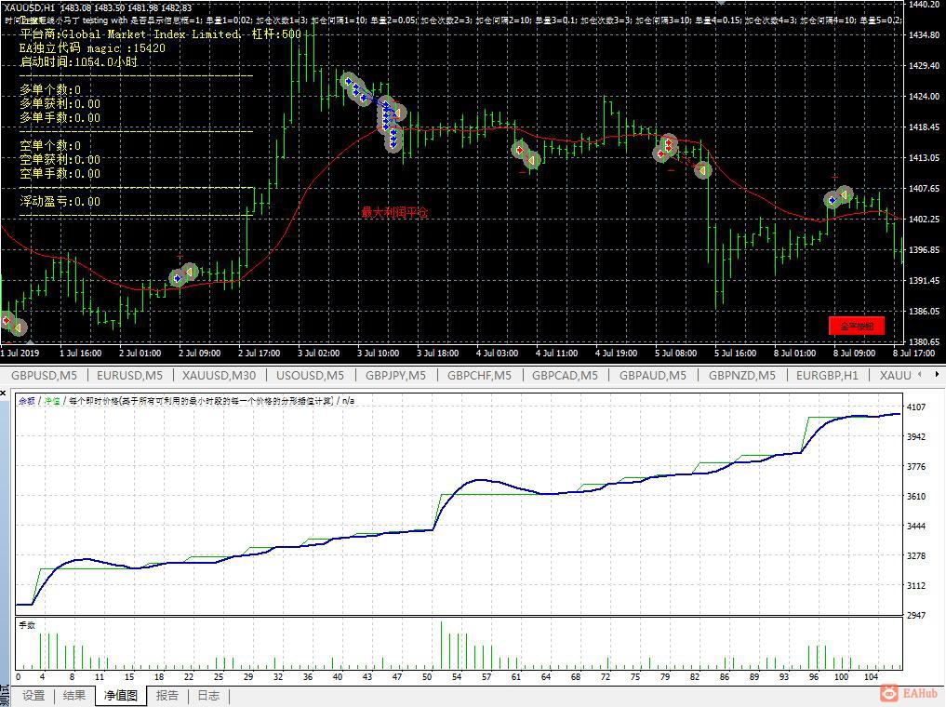Screen dimensions: 946x707
Task: Open the USOUSD,M5 chart tab
Action: click(310, 375)
